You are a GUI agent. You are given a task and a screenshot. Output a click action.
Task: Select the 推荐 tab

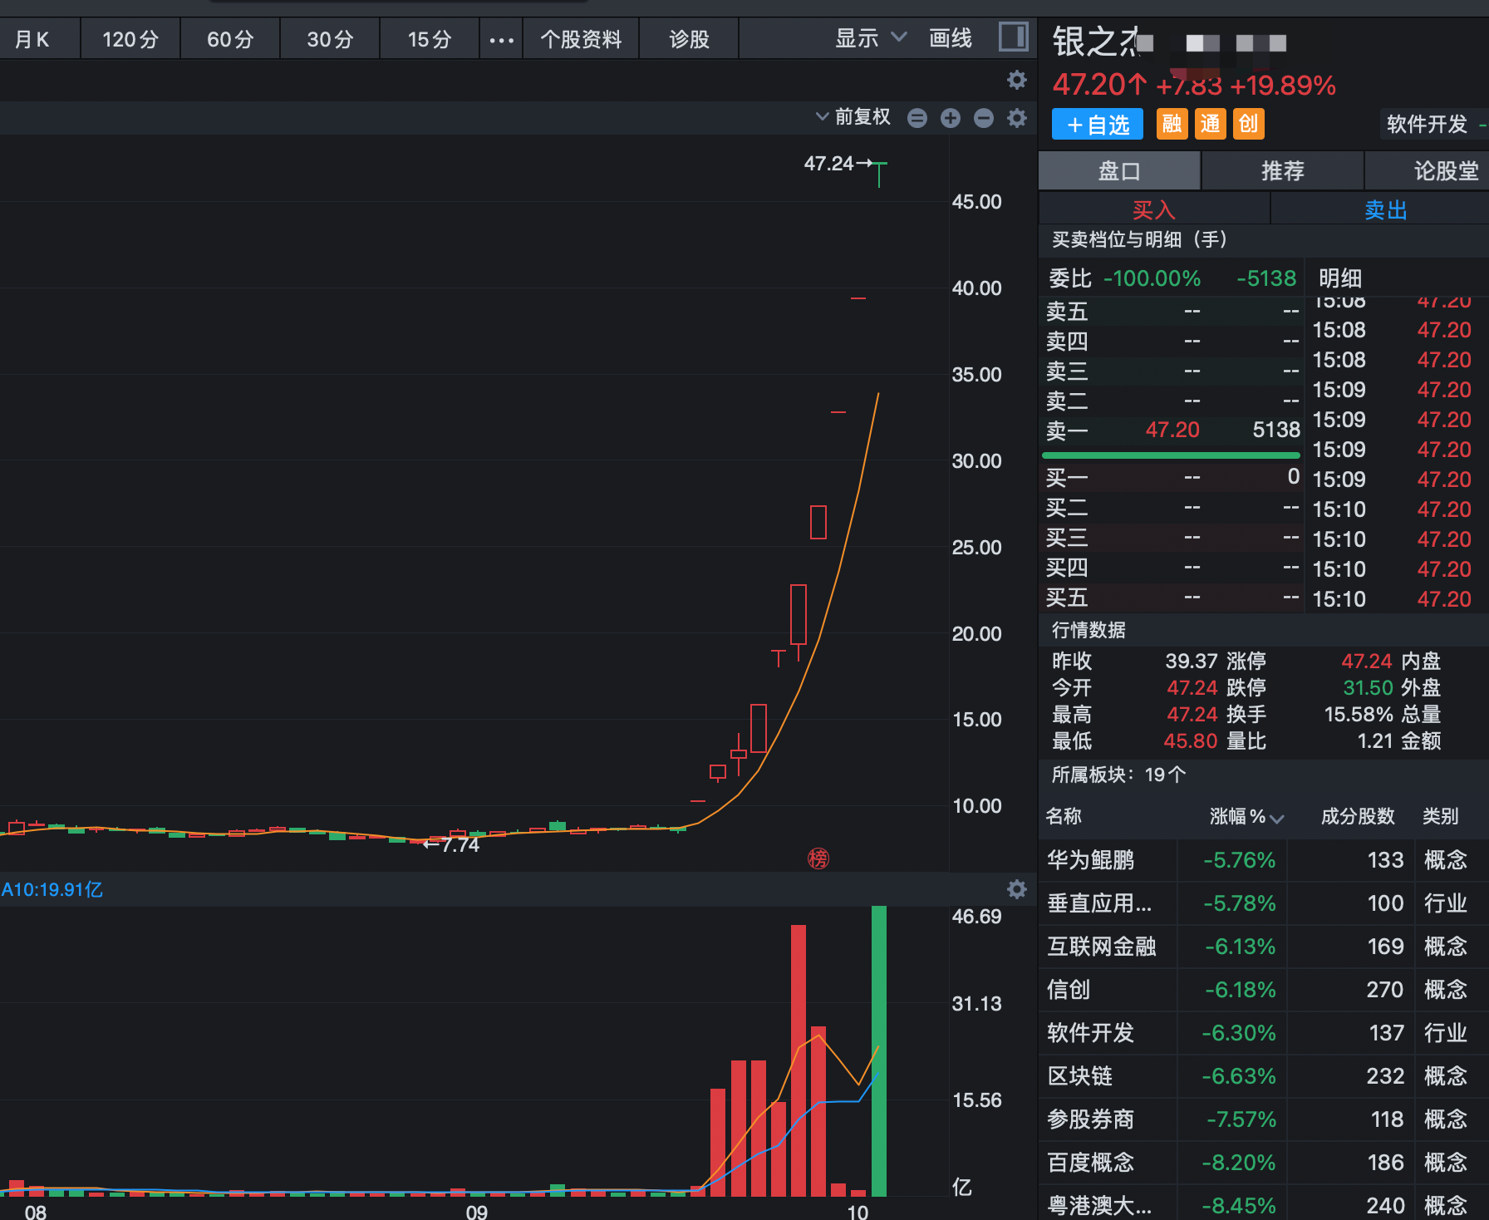(1282, 170)
